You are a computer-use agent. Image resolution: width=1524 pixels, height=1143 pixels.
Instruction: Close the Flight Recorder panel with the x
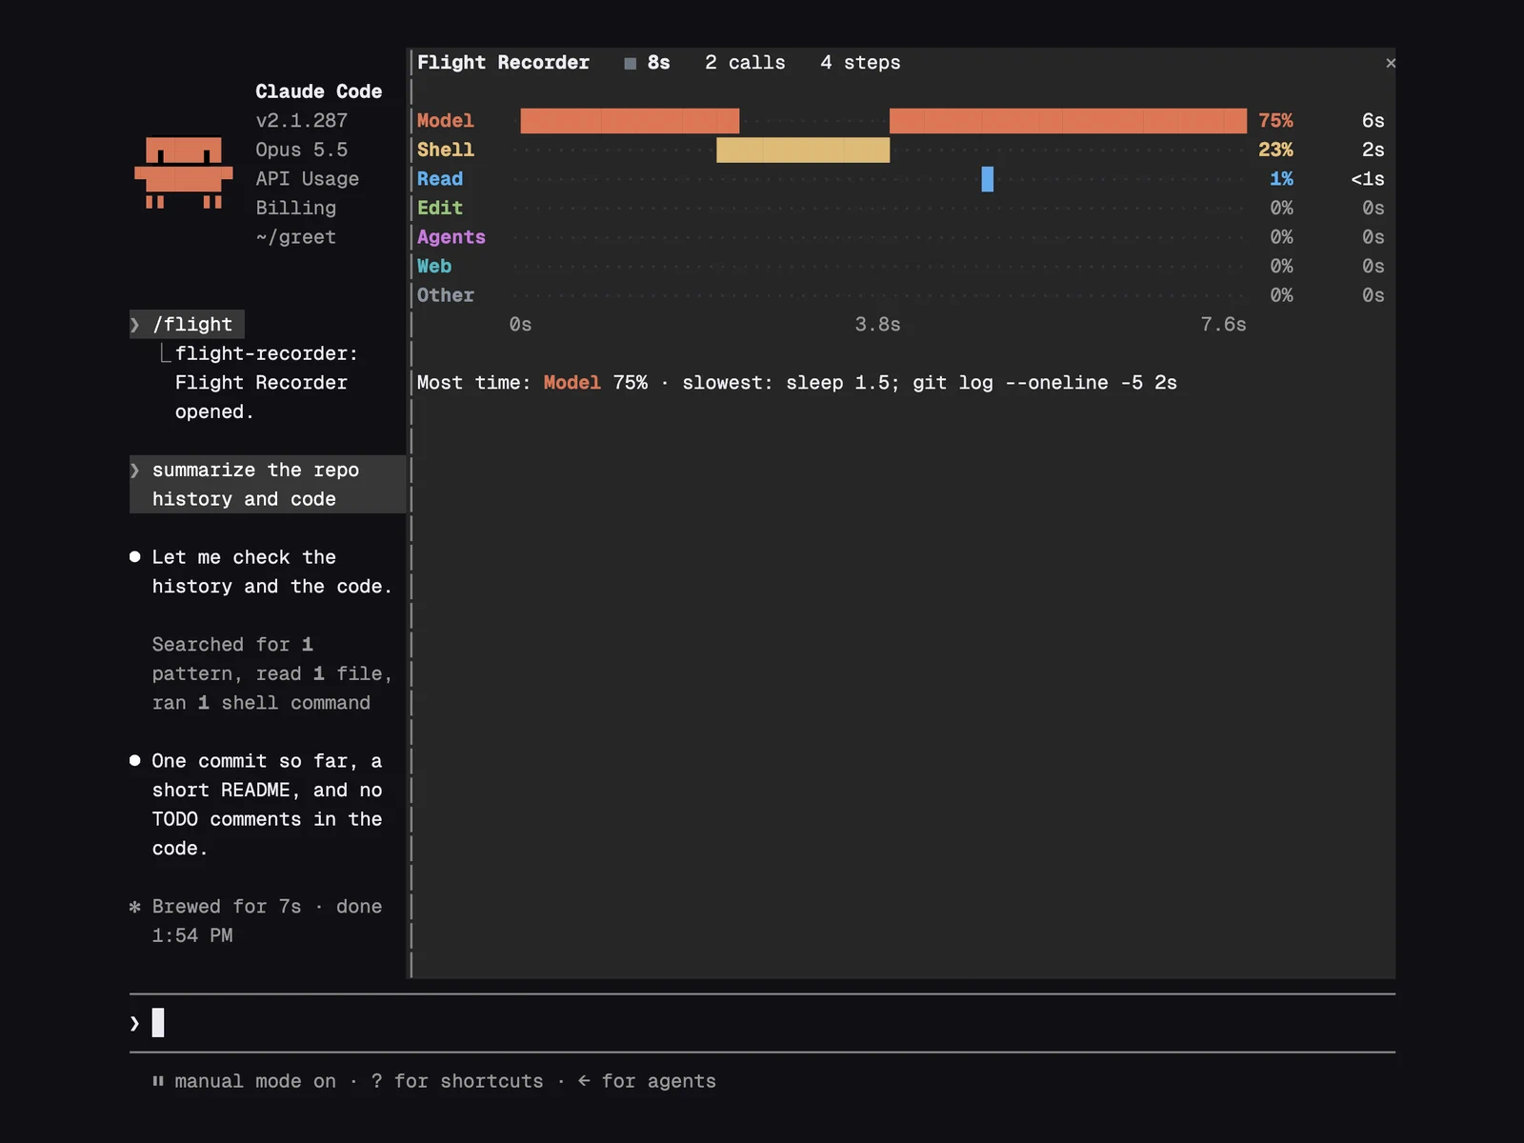(x=1391, y=63)
